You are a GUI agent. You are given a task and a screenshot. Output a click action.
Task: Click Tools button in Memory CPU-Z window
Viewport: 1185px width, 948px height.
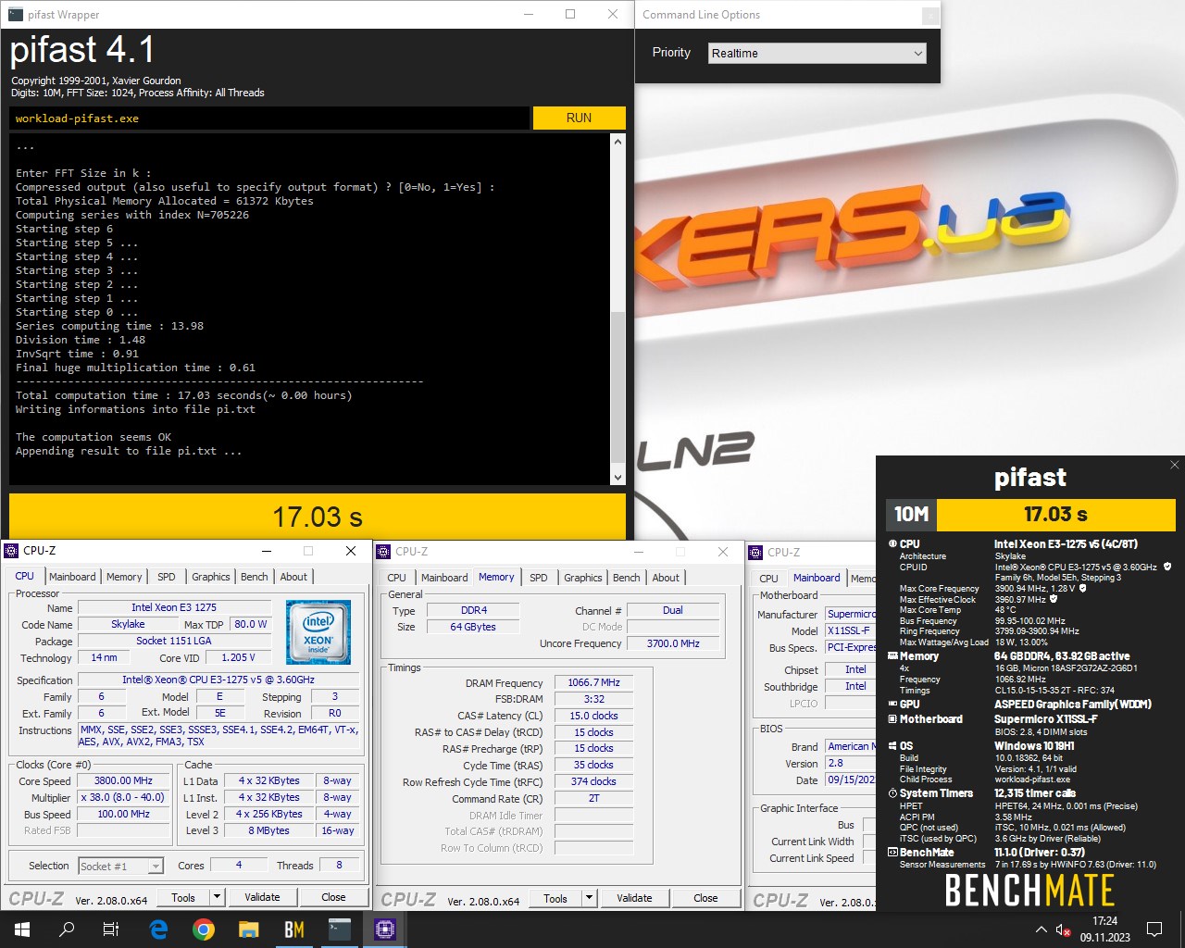coord(555,897)
